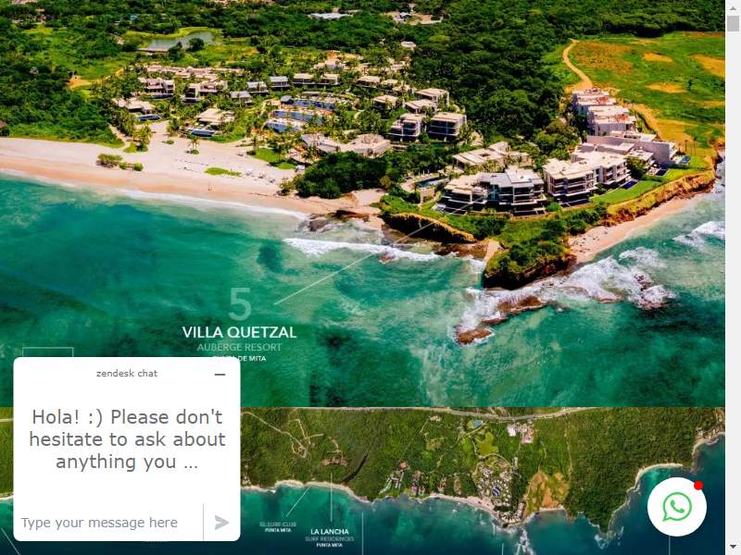Click the Auberge Resort subtitle text
741x555 pixels.
coord(239,348)
